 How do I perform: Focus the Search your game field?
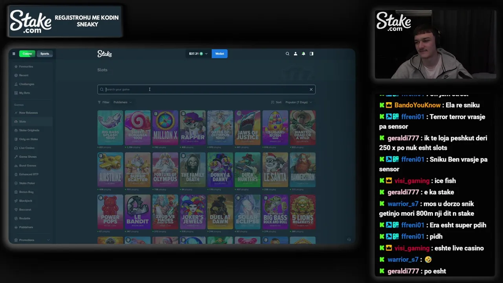(x=206, y=90)
